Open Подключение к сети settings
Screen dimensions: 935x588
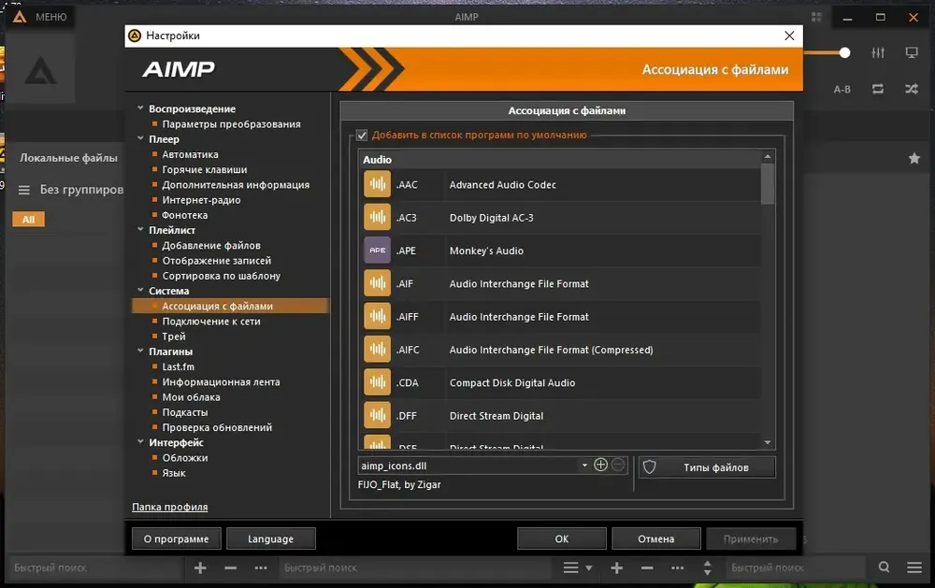(211, 321)
